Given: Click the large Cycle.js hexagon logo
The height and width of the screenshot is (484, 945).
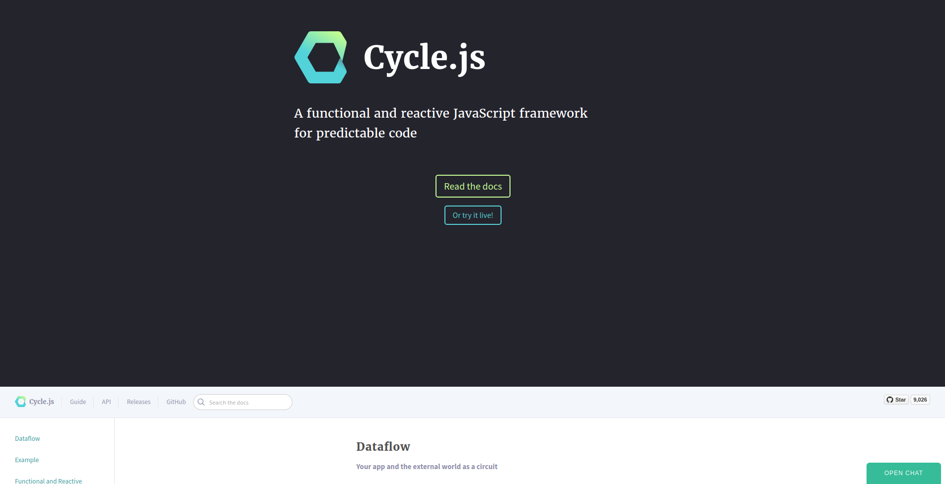Looking at the screenshot, I should pyautogui.click(x=321, y=58).
